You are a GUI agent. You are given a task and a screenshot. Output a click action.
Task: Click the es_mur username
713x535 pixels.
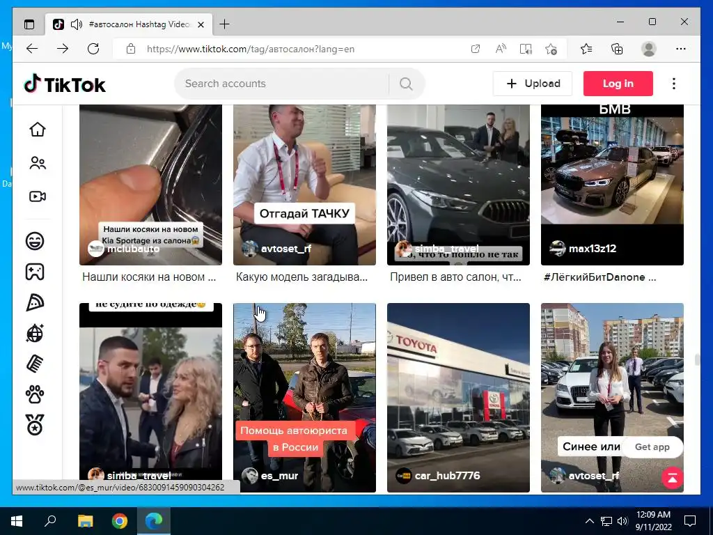[x=280, y=476]
